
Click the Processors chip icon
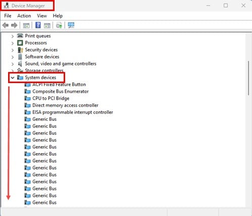pos(20,43)
